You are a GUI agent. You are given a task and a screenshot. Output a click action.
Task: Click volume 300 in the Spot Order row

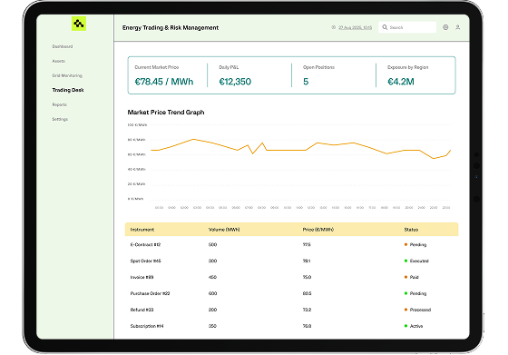(212, 261)
